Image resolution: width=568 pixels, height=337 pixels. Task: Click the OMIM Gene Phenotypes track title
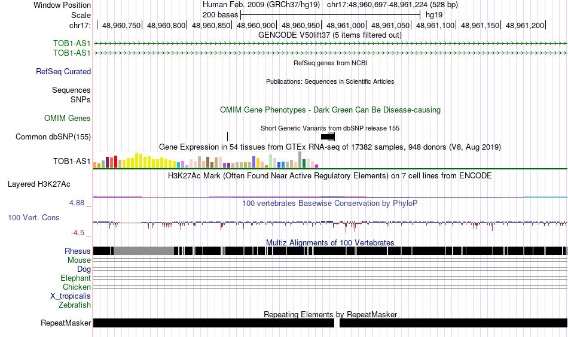coord(331,110)
